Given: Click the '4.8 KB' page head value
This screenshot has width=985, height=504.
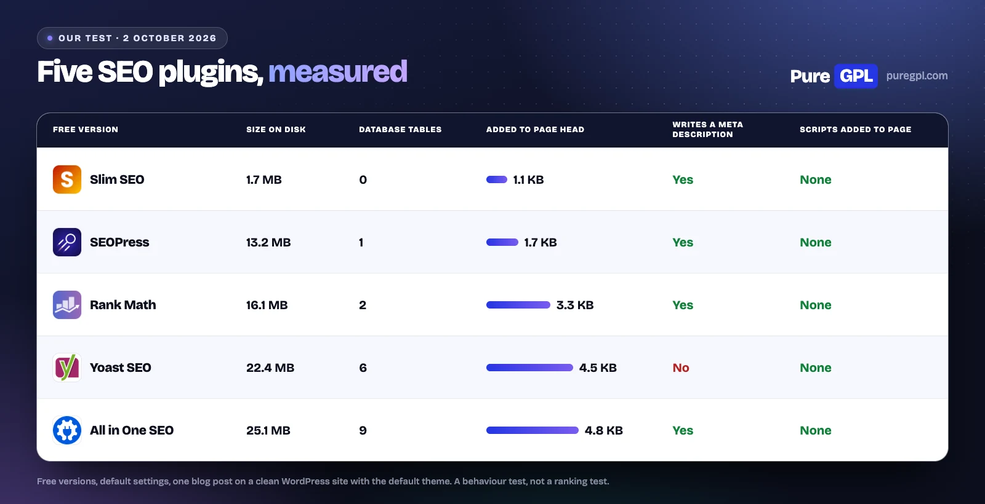Looking at the screenshot, I should [x=603, y=430].
